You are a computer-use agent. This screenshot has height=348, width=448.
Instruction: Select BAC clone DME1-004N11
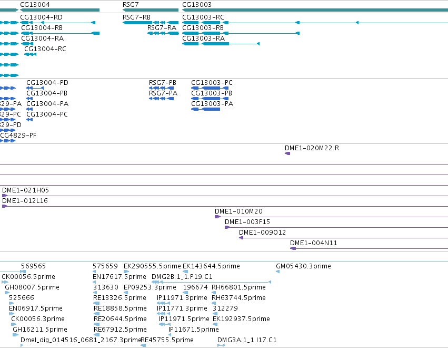pos(314,243)
